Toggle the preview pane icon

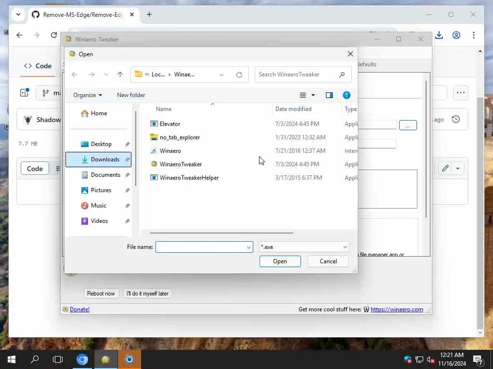point(329,95)
